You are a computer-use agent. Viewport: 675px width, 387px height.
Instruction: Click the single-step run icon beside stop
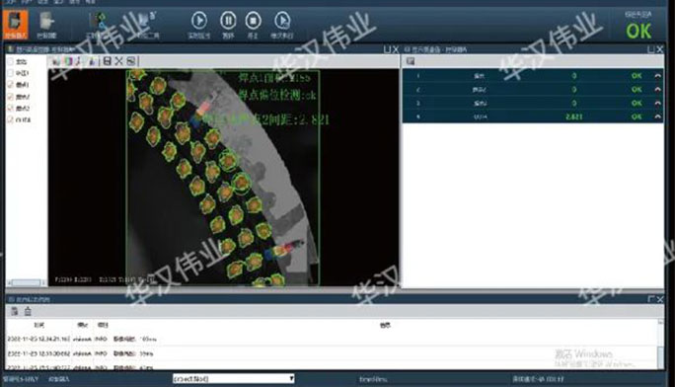coord(282,20)
